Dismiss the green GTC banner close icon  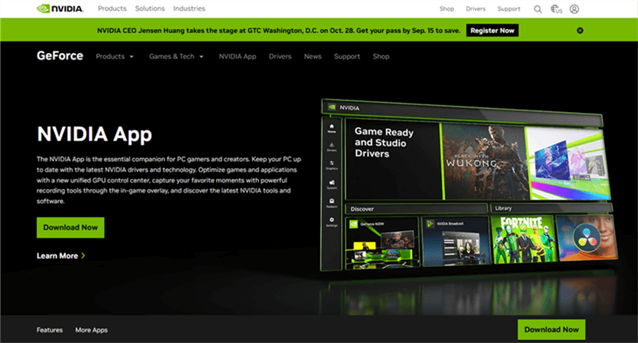(580, 31)
